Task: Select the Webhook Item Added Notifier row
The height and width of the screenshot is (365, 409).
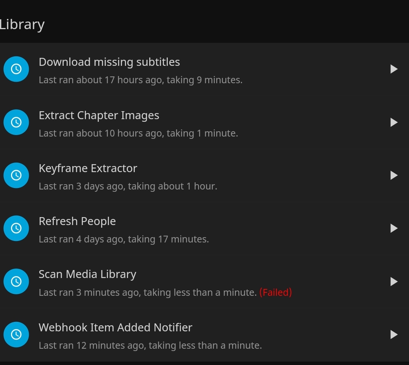Action: pyautogui.click(x=116, y=328)
